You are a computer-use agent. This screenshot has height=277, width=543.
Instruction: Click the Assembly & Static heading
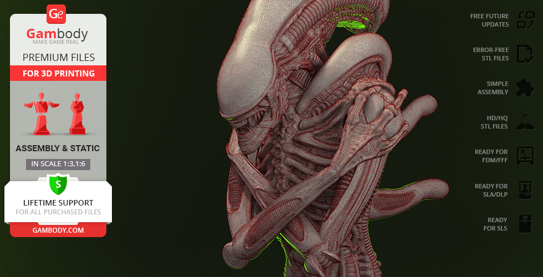[x=58, y=148]
